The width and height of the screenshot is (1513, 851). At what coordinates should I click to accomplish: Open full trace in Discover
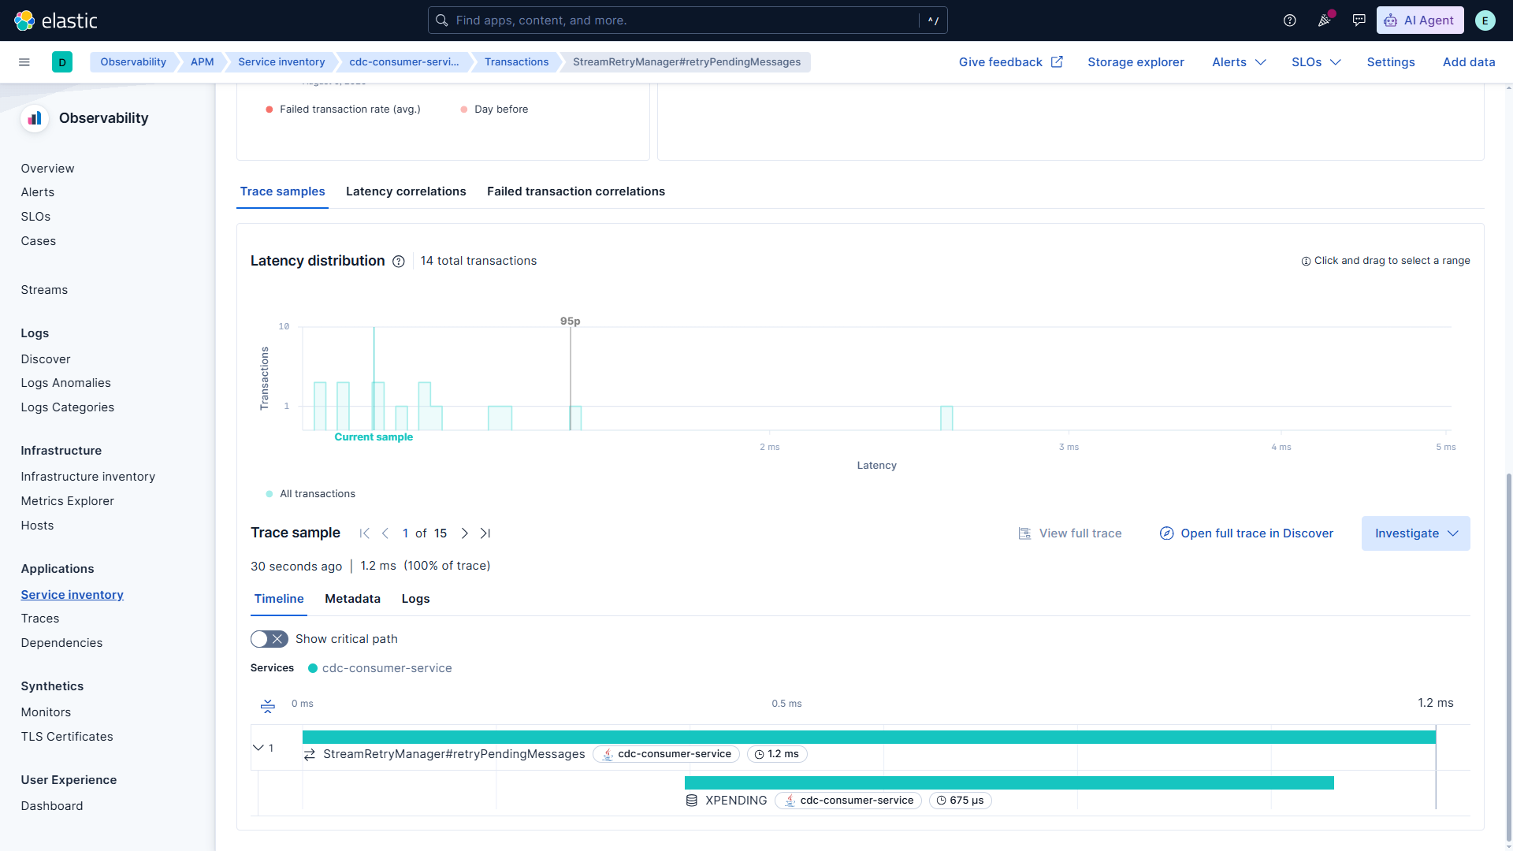(x=1247, y=533)
